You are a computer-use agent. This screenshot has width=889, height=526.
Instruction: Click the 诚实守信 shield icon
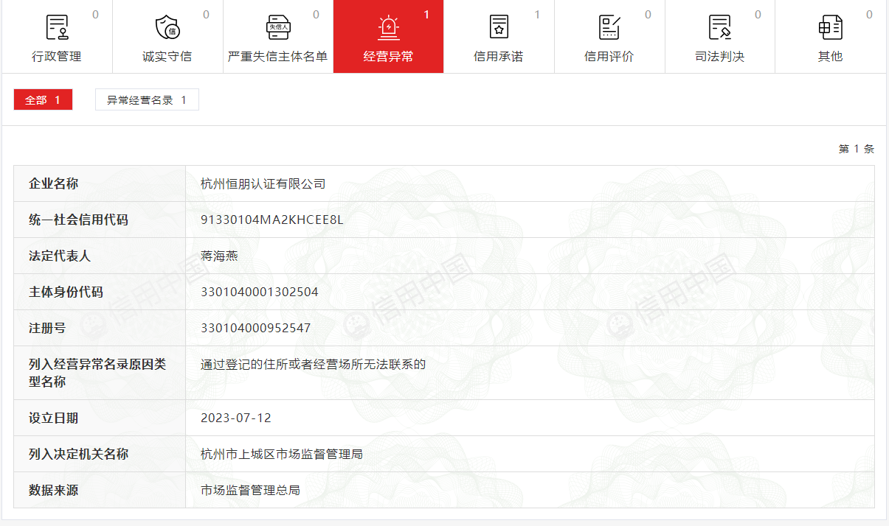click(x=167, y=27)
